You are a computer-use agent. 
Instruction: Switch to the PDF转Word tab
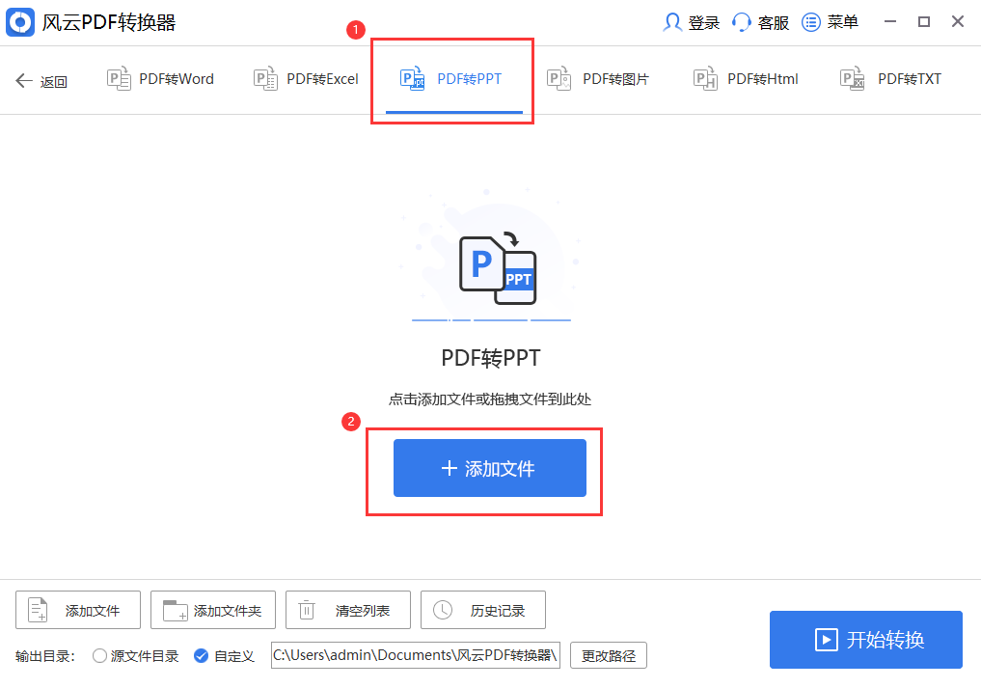[161, 79]
